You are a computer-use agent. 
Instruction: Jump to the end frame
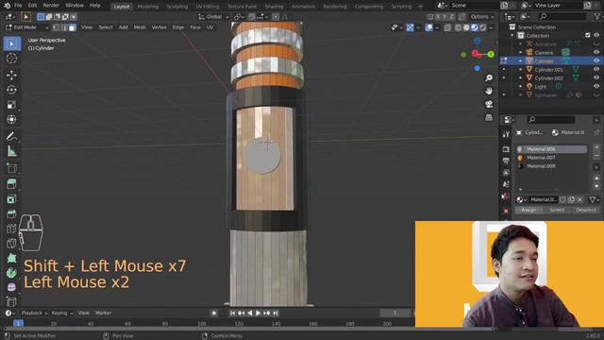tap(276, 313)
